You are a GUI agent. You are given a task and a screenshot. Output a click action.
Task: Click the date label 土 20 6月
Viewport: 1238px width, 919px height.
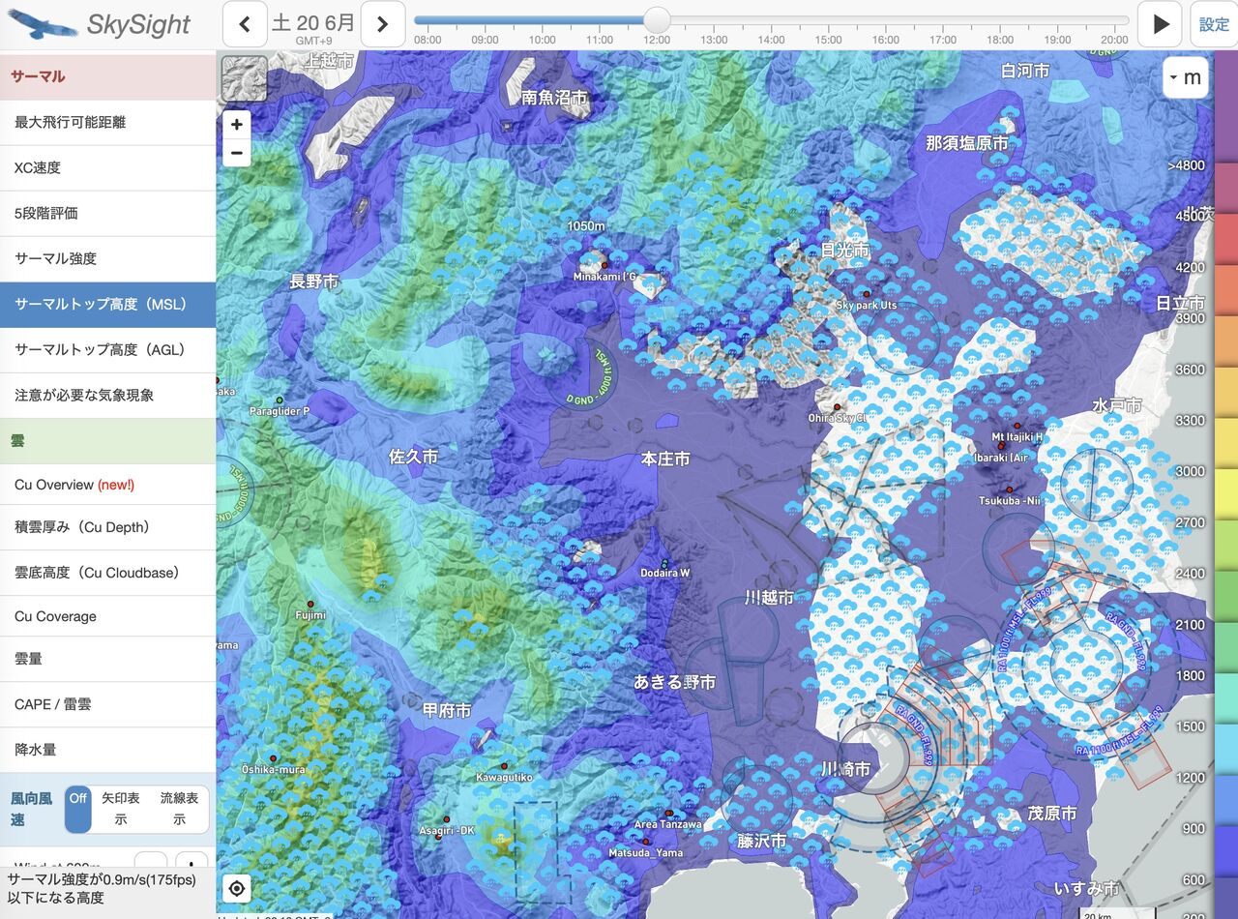coord(313,22)
